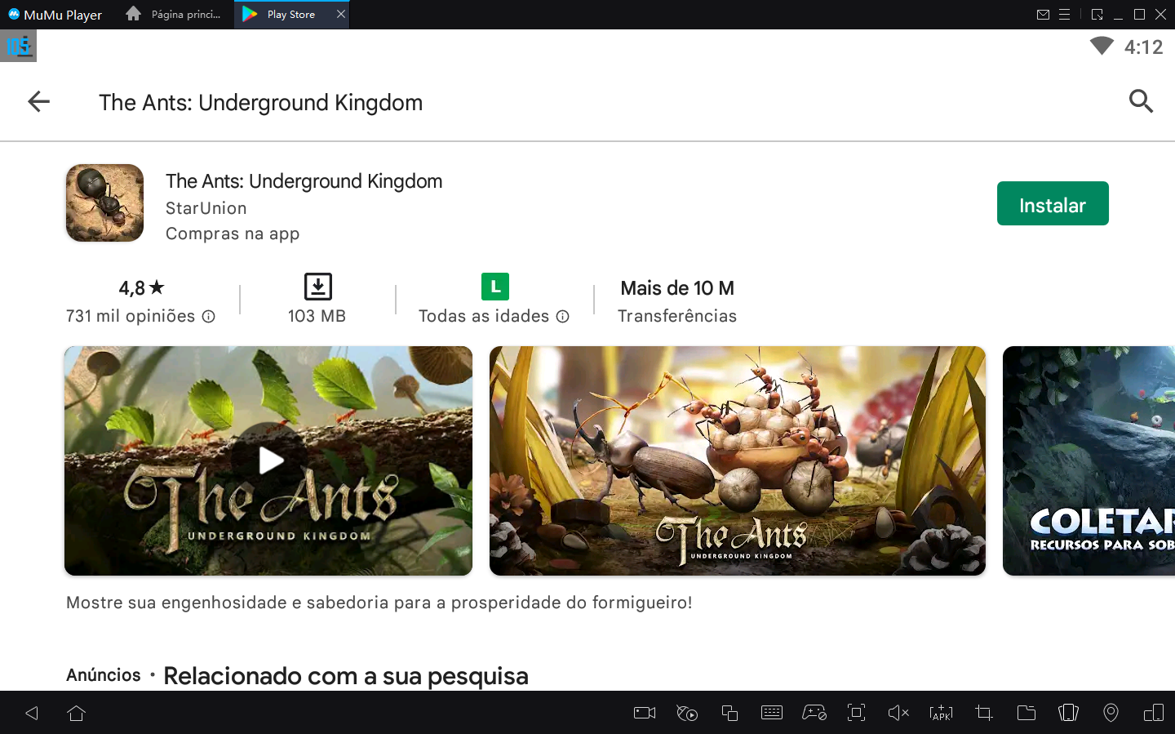Click the app logo icon at top-left corner
This screenshot has height=734, width=1175.
(x=19, y=47)
